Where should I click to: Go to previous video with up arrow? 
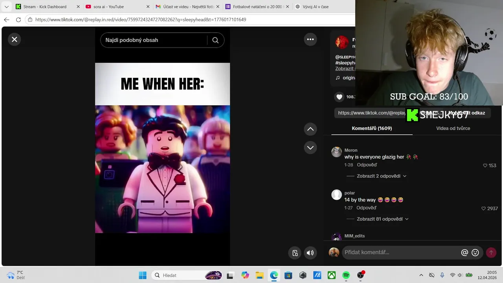pyautogui.click(x=310, y=129)
